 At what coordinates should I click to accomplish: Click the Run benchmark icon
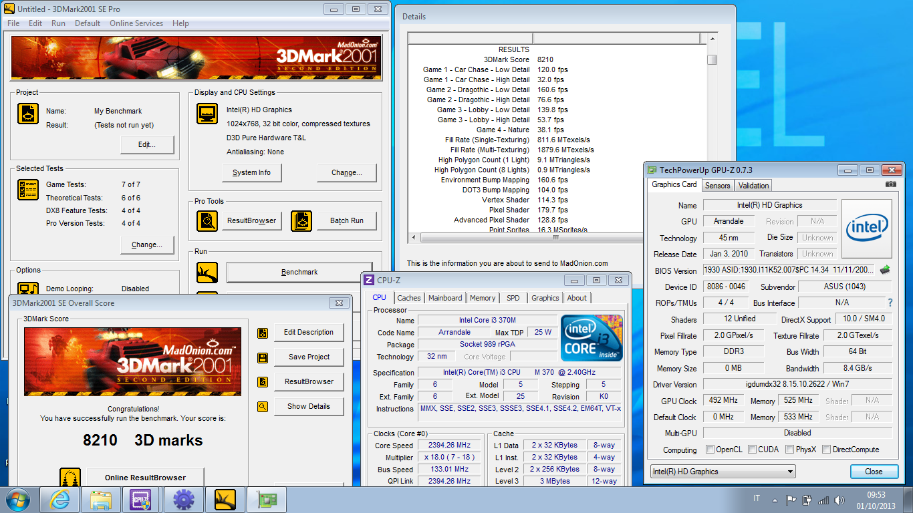pyautogui.click(x=207, y=273)
